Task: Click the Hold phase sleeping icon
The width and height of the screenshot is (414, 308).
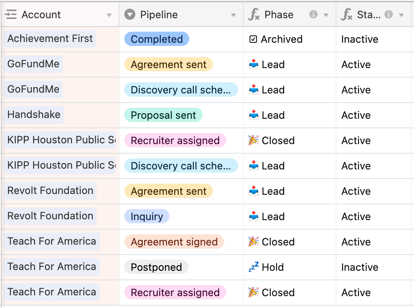Action: tap(253, 267)
